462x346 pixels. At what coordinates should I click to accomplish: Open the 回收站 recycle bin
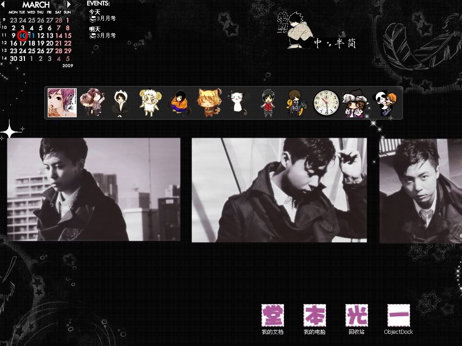356,316
